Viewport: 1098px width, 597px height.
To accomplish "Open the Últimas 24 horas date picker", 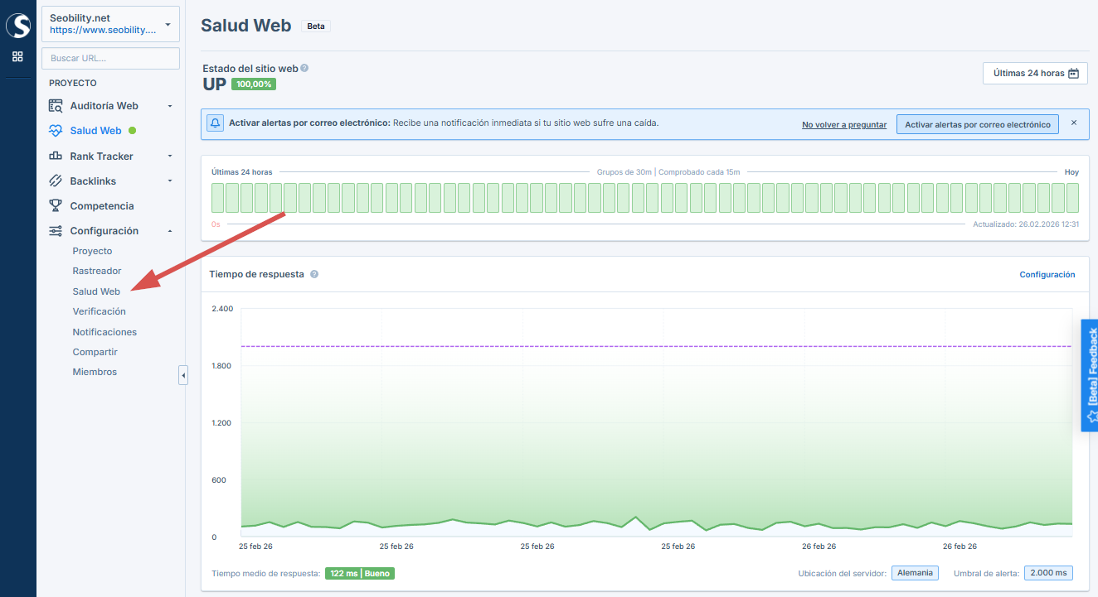I will coord(1035,73).
